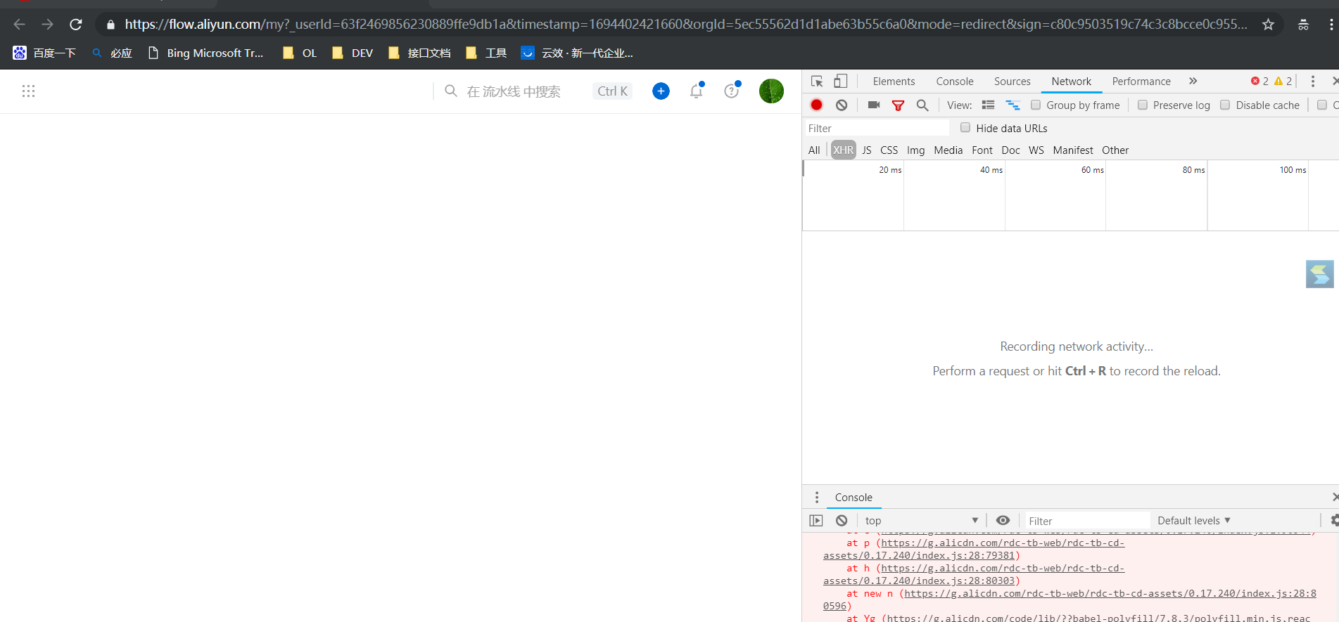Check Disable cache
1339x622 pixels.
[1225, 105]
